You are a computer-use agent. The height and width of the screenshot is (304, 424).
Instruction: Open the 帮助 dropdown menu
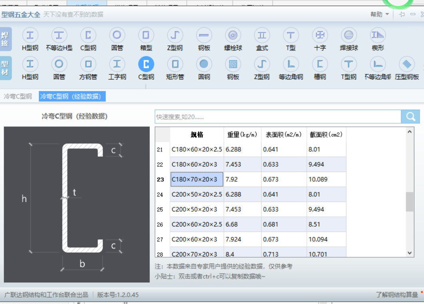click(379, 14)
